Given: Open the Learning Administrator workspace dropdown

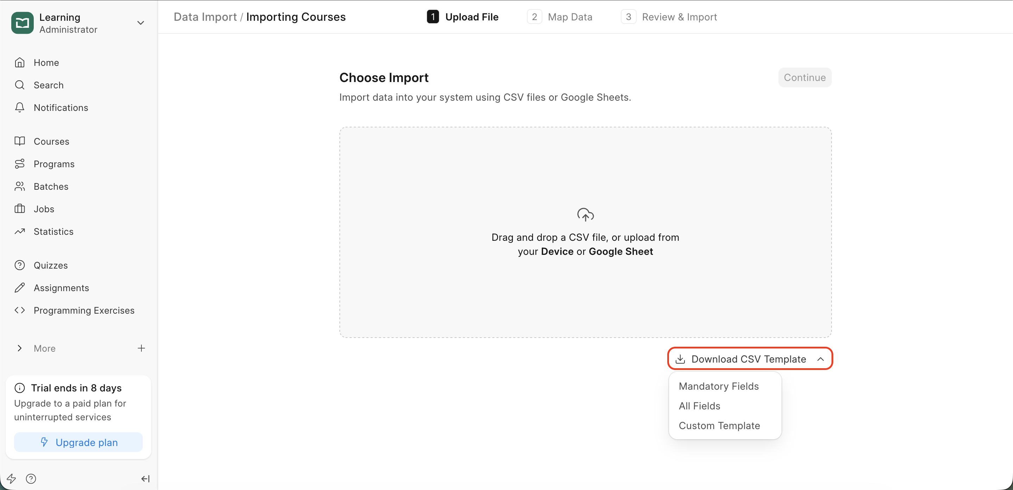Looking at the screenshot, I should click(x=140, y=23).
